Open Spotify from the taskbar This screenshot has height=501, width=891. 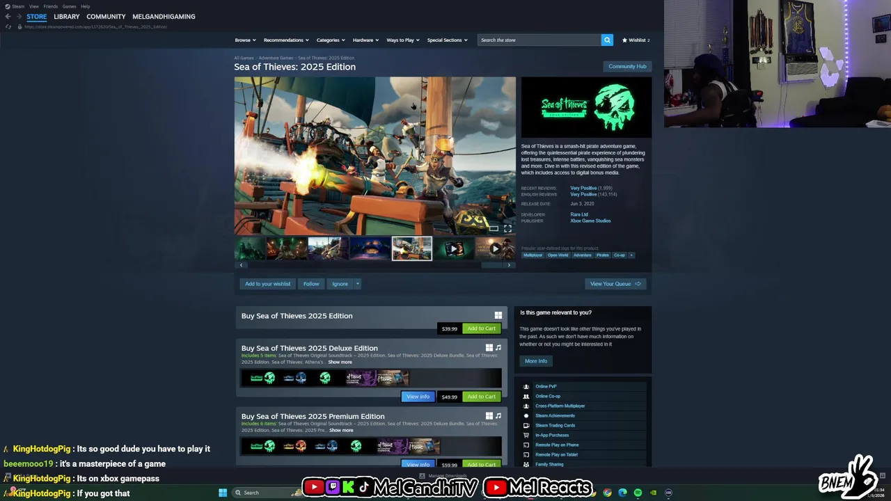(x=638, y=493)
